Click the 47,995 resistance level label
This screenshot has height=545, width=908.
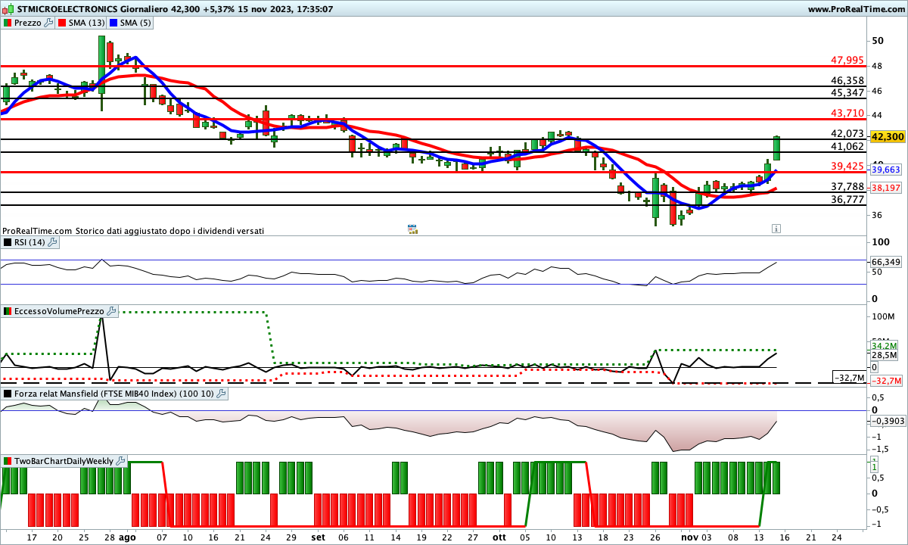click(847, 60)
